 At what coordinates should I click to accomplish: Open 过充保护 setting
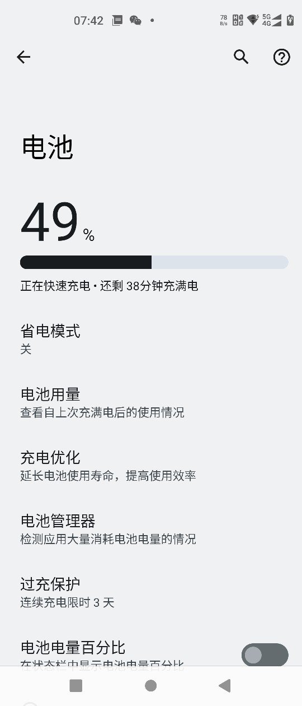point(151,592)
